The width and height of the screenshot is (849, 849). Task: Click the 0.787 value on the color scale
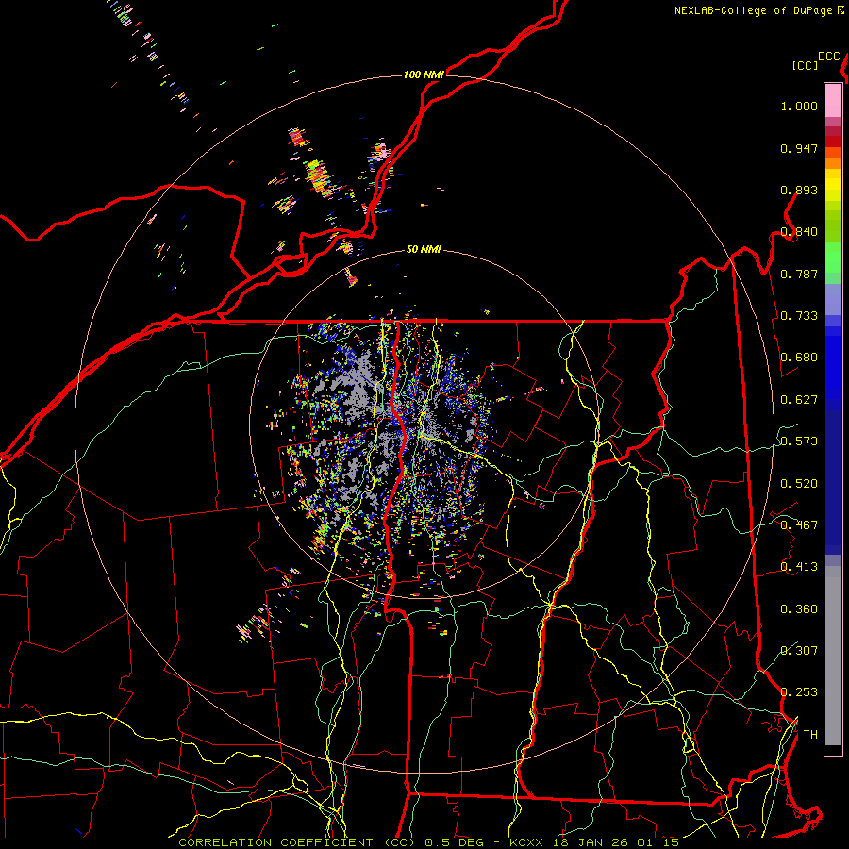click(x=799, y=274)
